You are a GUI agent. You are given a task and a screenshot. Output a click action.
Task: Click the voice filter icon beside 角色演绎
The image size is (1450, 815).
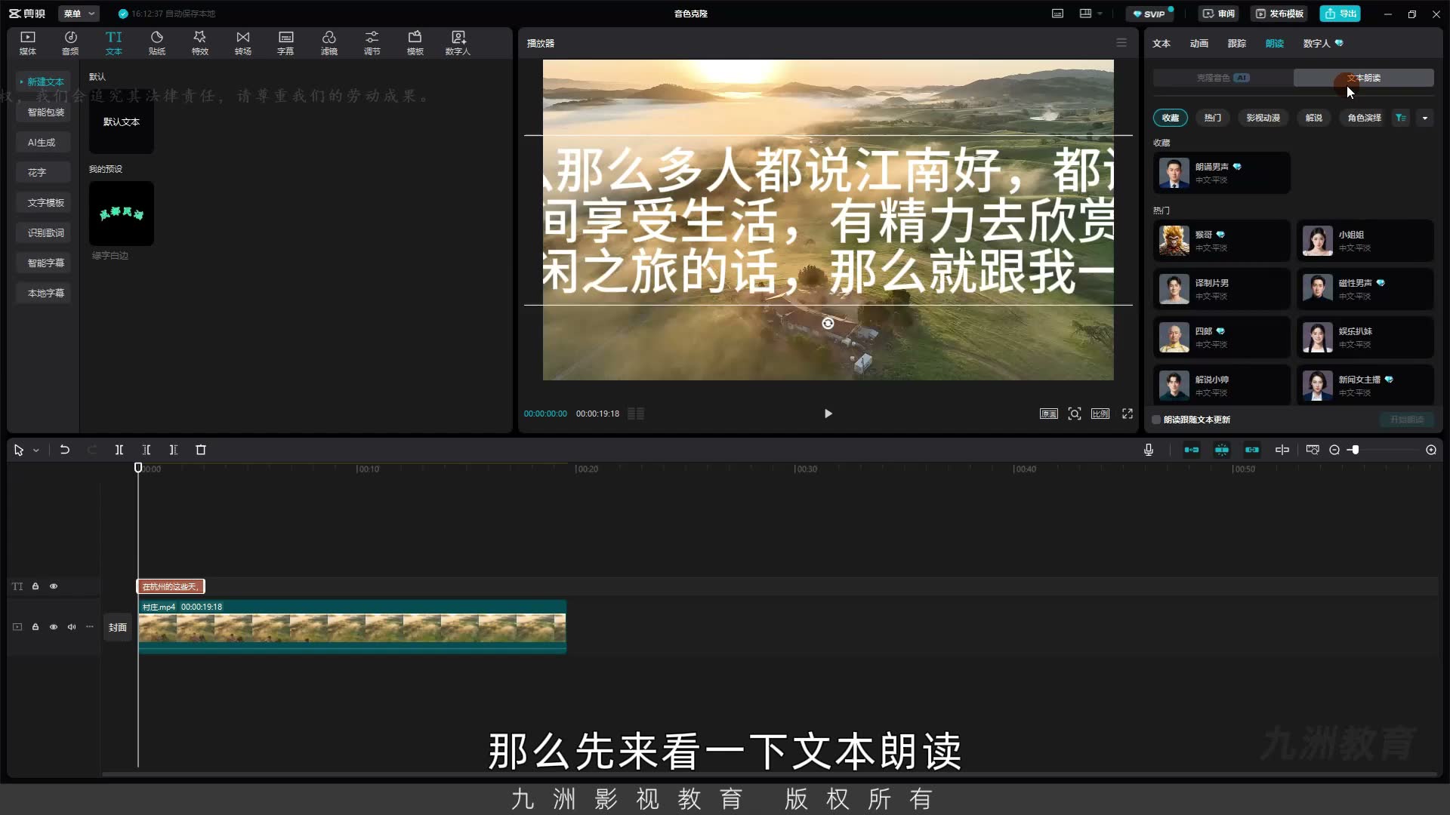[x=1401, y=118]
